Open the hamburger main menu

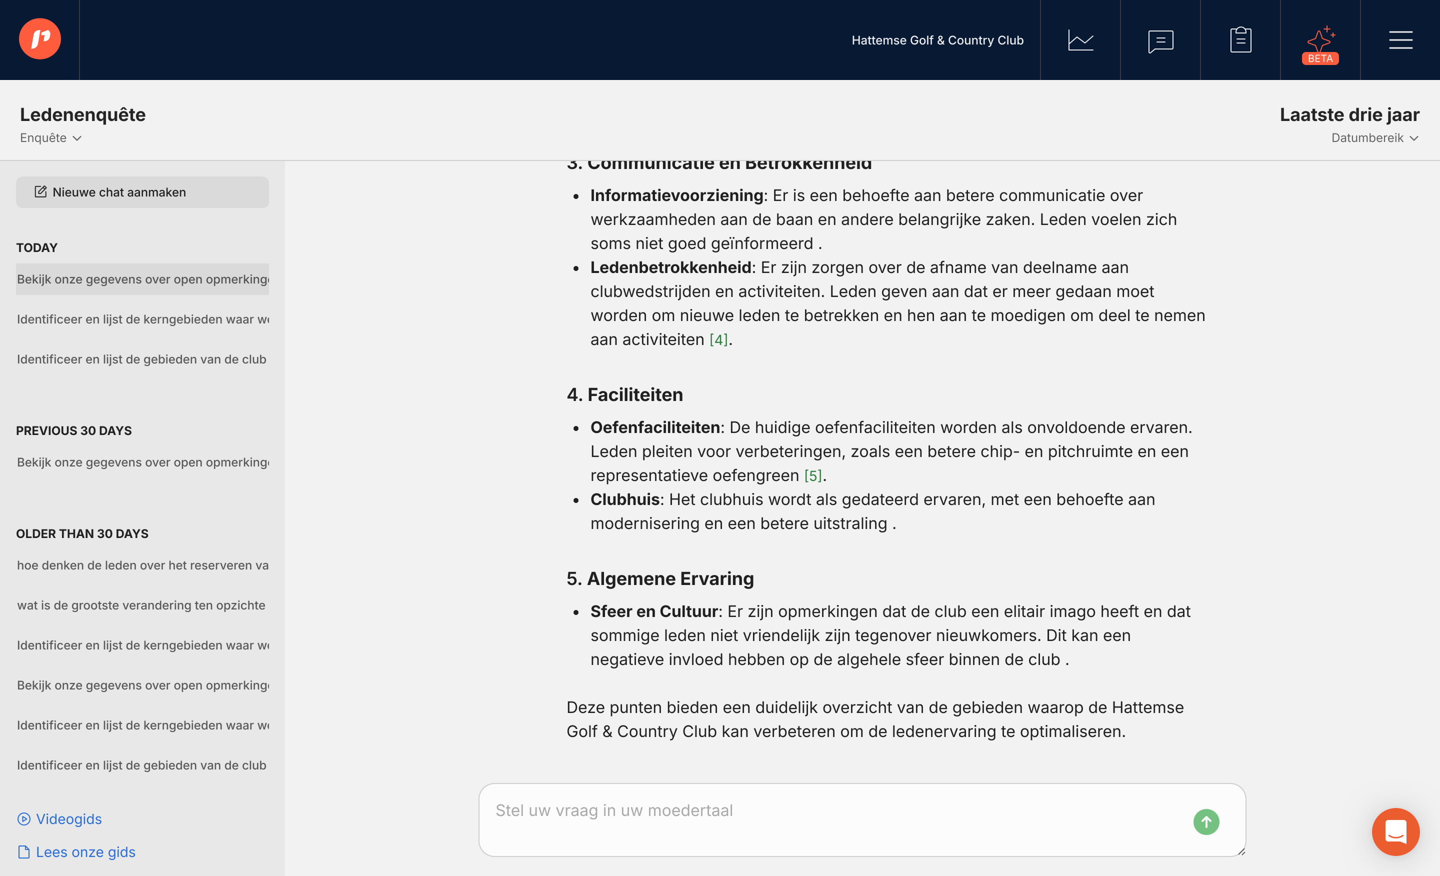tap(1400, 40)
